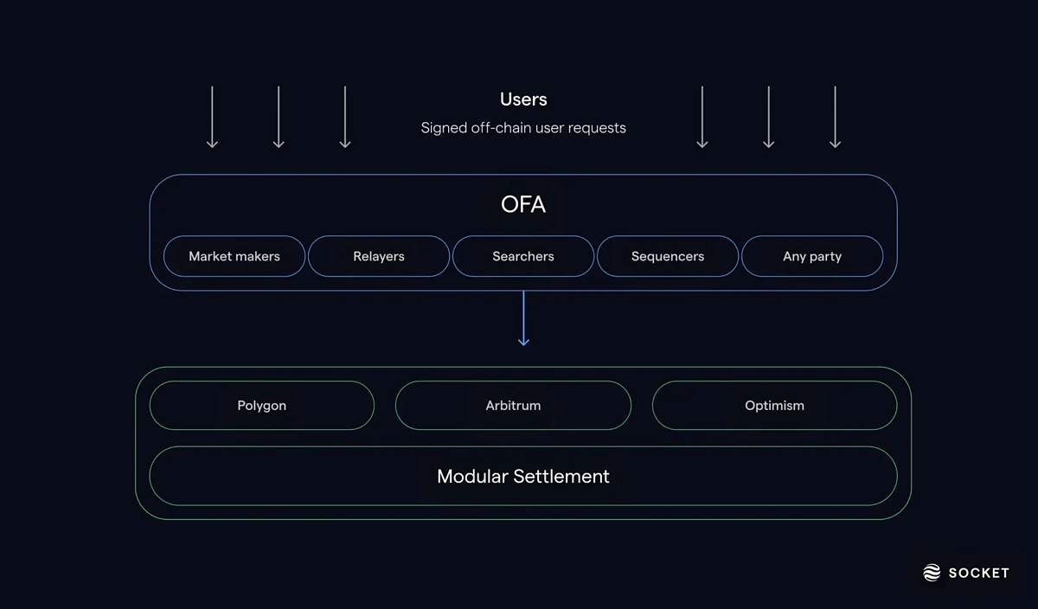
Task: Click the rightmost downward arrow above OFA
Action: (x=835, y=117)
